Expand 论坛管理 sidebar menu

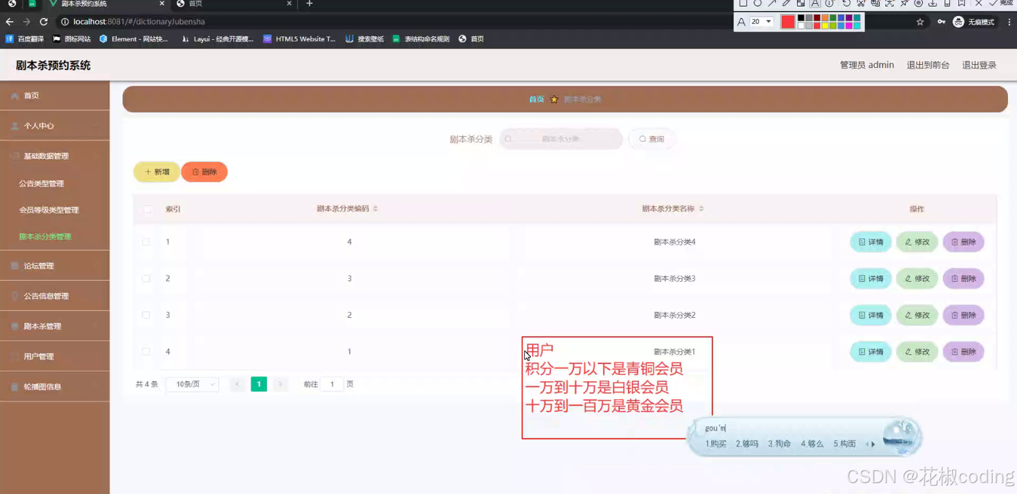click(x=54, y=266)
